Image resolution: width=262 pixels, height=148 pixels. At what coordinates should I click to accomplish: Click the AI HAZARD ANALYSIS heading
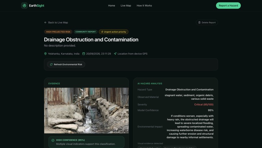tap(150, 84)
